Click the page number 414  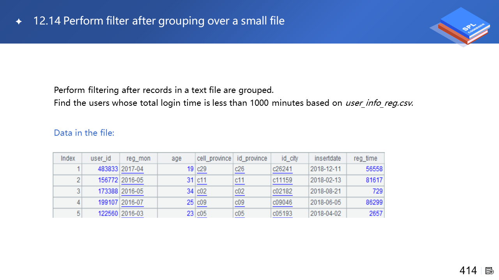click(468, 271)
